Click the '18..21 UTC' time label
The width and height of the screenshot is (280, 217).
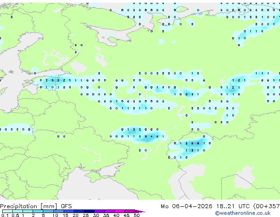[233, 206]
